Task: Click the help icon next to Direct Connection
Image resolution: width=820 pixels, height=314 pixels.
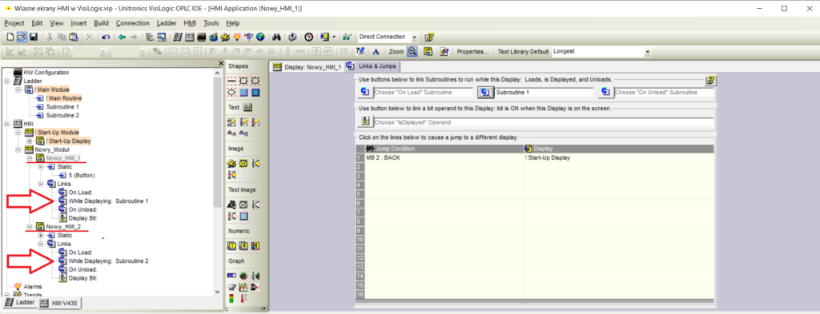Action: (x=429, y=37)
